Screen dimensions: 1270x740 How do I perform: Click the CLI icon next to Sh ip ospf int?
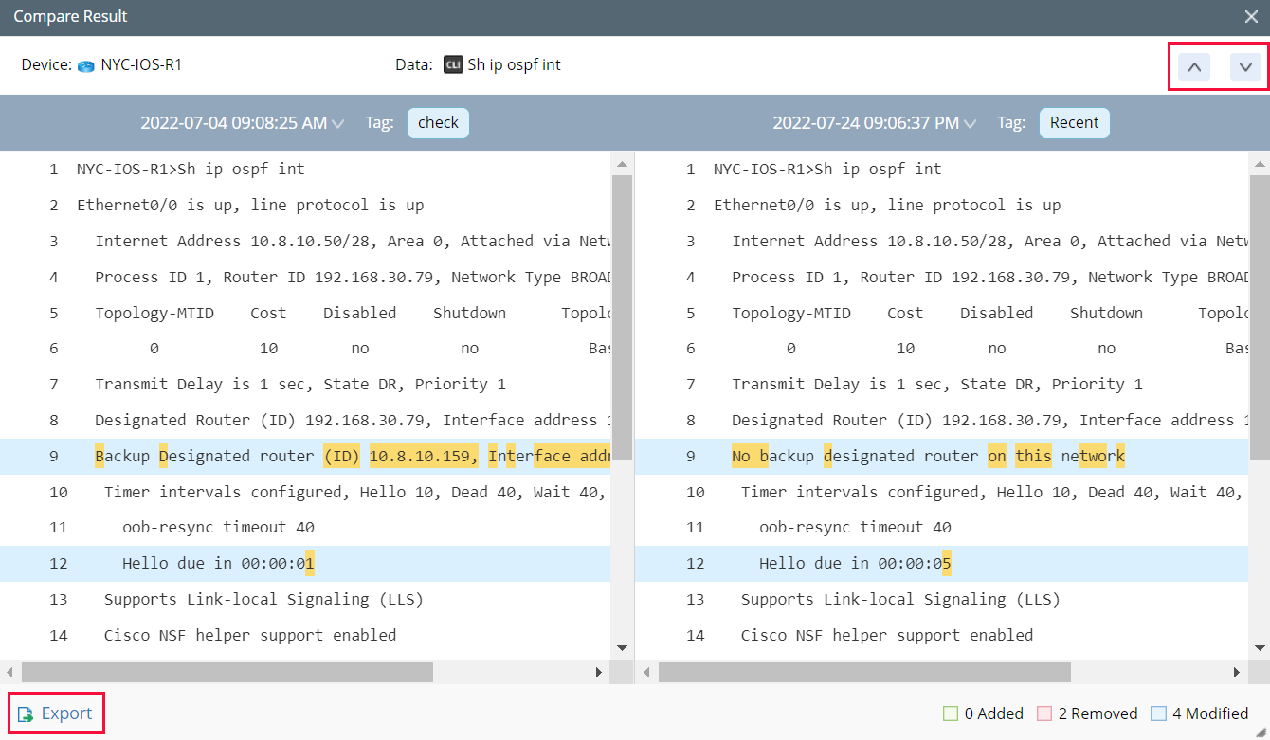point(452,64)
